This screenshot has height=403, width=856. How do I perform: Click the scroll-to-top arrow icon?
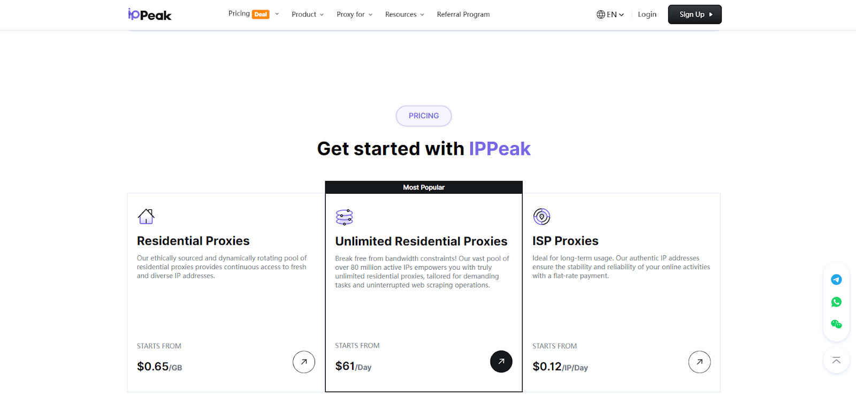pos(836,361)
